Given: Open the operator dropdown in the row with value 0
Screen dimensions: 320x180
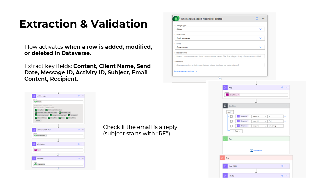Looking at the screenshot, I should point(259,116).
